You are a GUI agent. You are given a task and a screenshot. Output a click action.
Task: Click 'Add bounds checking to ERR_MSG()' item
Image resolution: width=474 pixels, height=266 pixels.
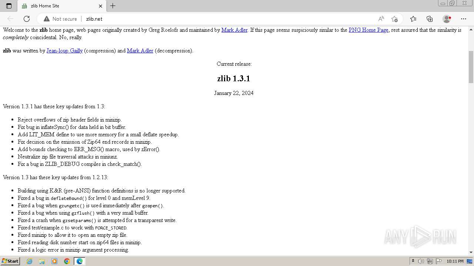89,149
